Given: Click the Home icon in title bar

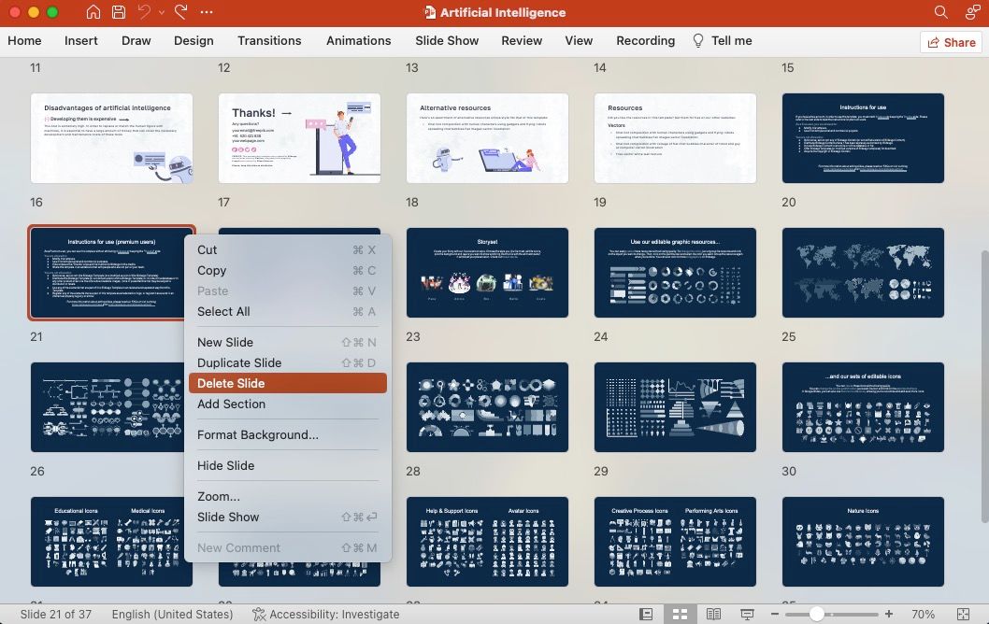Looking at the screenshot, I should [x=93, y=12].
